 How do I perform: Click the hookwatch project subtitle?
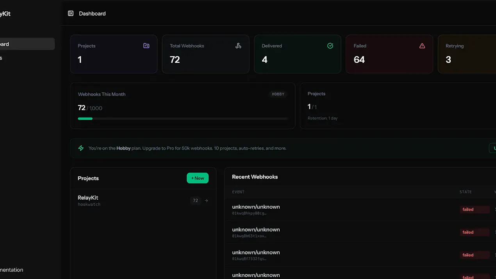[x=89, y=204]
